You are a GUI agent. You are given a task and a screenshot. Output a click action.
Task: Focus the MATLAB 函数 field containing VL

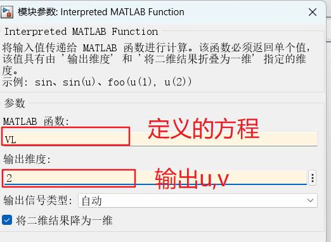pos(160,139)
